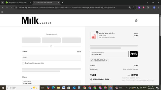
Task: Open the notification center icon
Action: [x=157, y=88]
